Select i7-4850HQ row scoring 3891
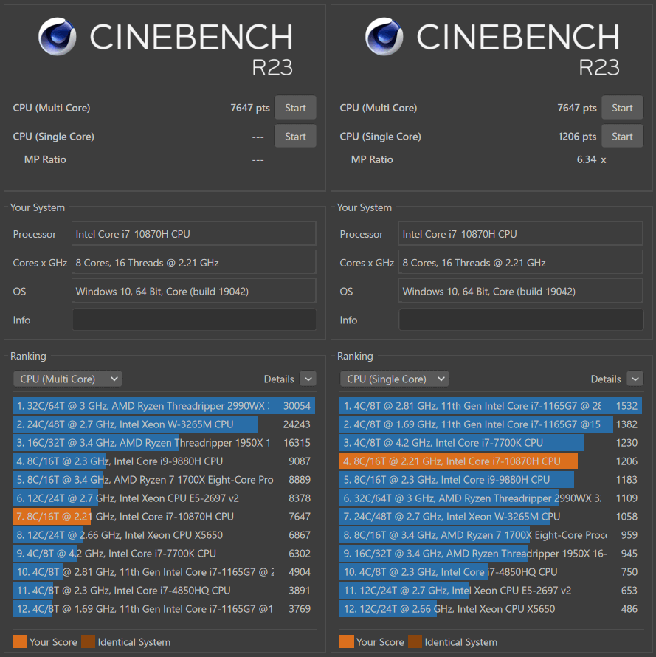The width and height of the screenshot is (656, 657). pos(164,590)
